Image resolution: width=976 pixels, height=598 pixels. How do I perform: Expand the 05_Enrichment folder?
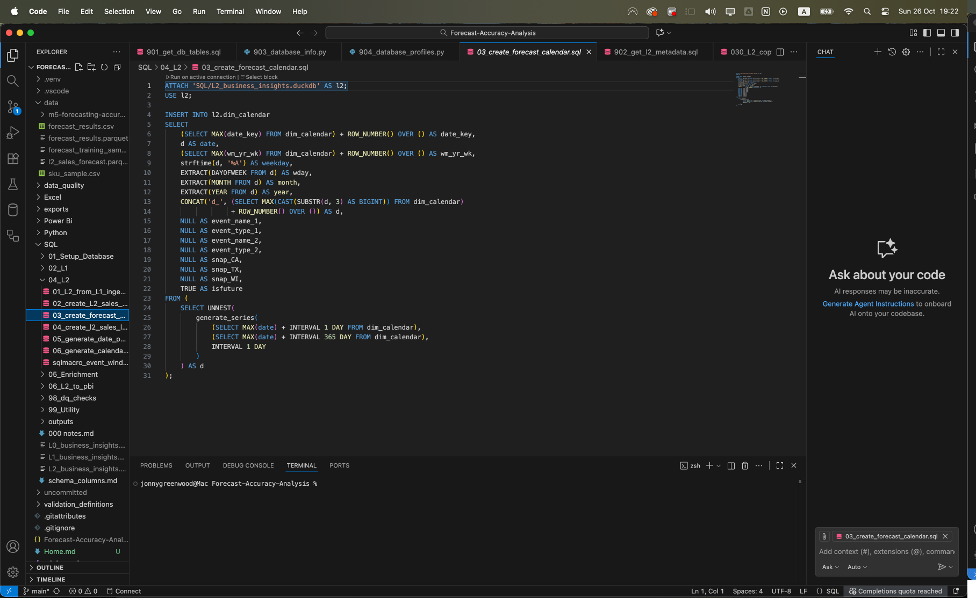click(73, 374)
